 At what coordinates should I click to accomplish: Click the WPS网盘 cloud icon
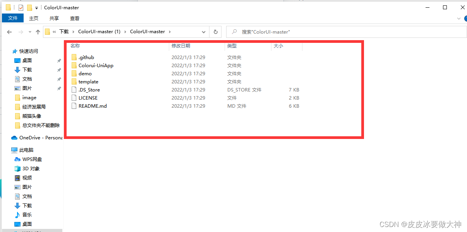pos(17,159)
